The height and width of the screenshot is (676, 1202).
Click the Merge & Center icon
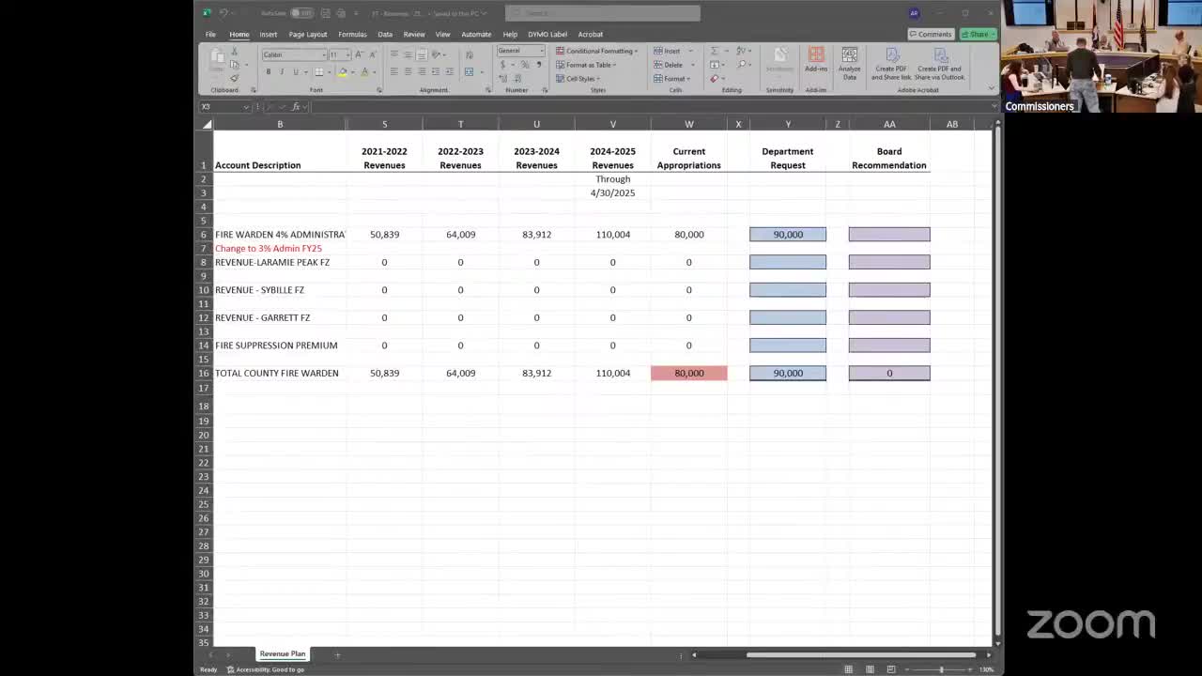(x=470, y=72)
